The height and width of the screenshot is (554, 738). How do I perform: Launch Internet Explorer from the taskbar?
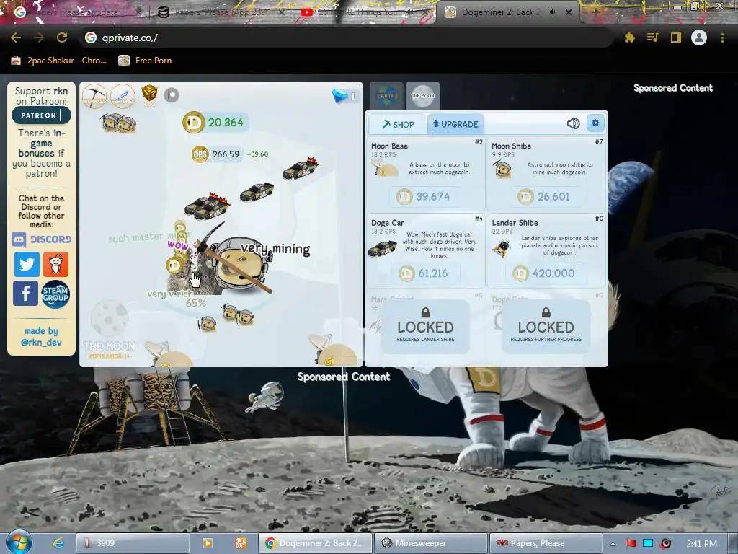(x=58, y=543)
